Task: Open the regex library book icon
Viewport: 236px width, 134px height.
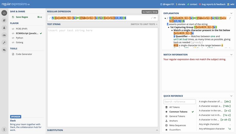Action: [4, 20]
